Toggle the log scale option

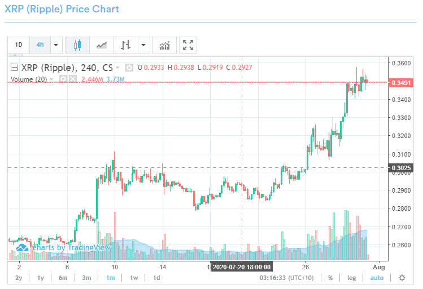coord(352,278)
